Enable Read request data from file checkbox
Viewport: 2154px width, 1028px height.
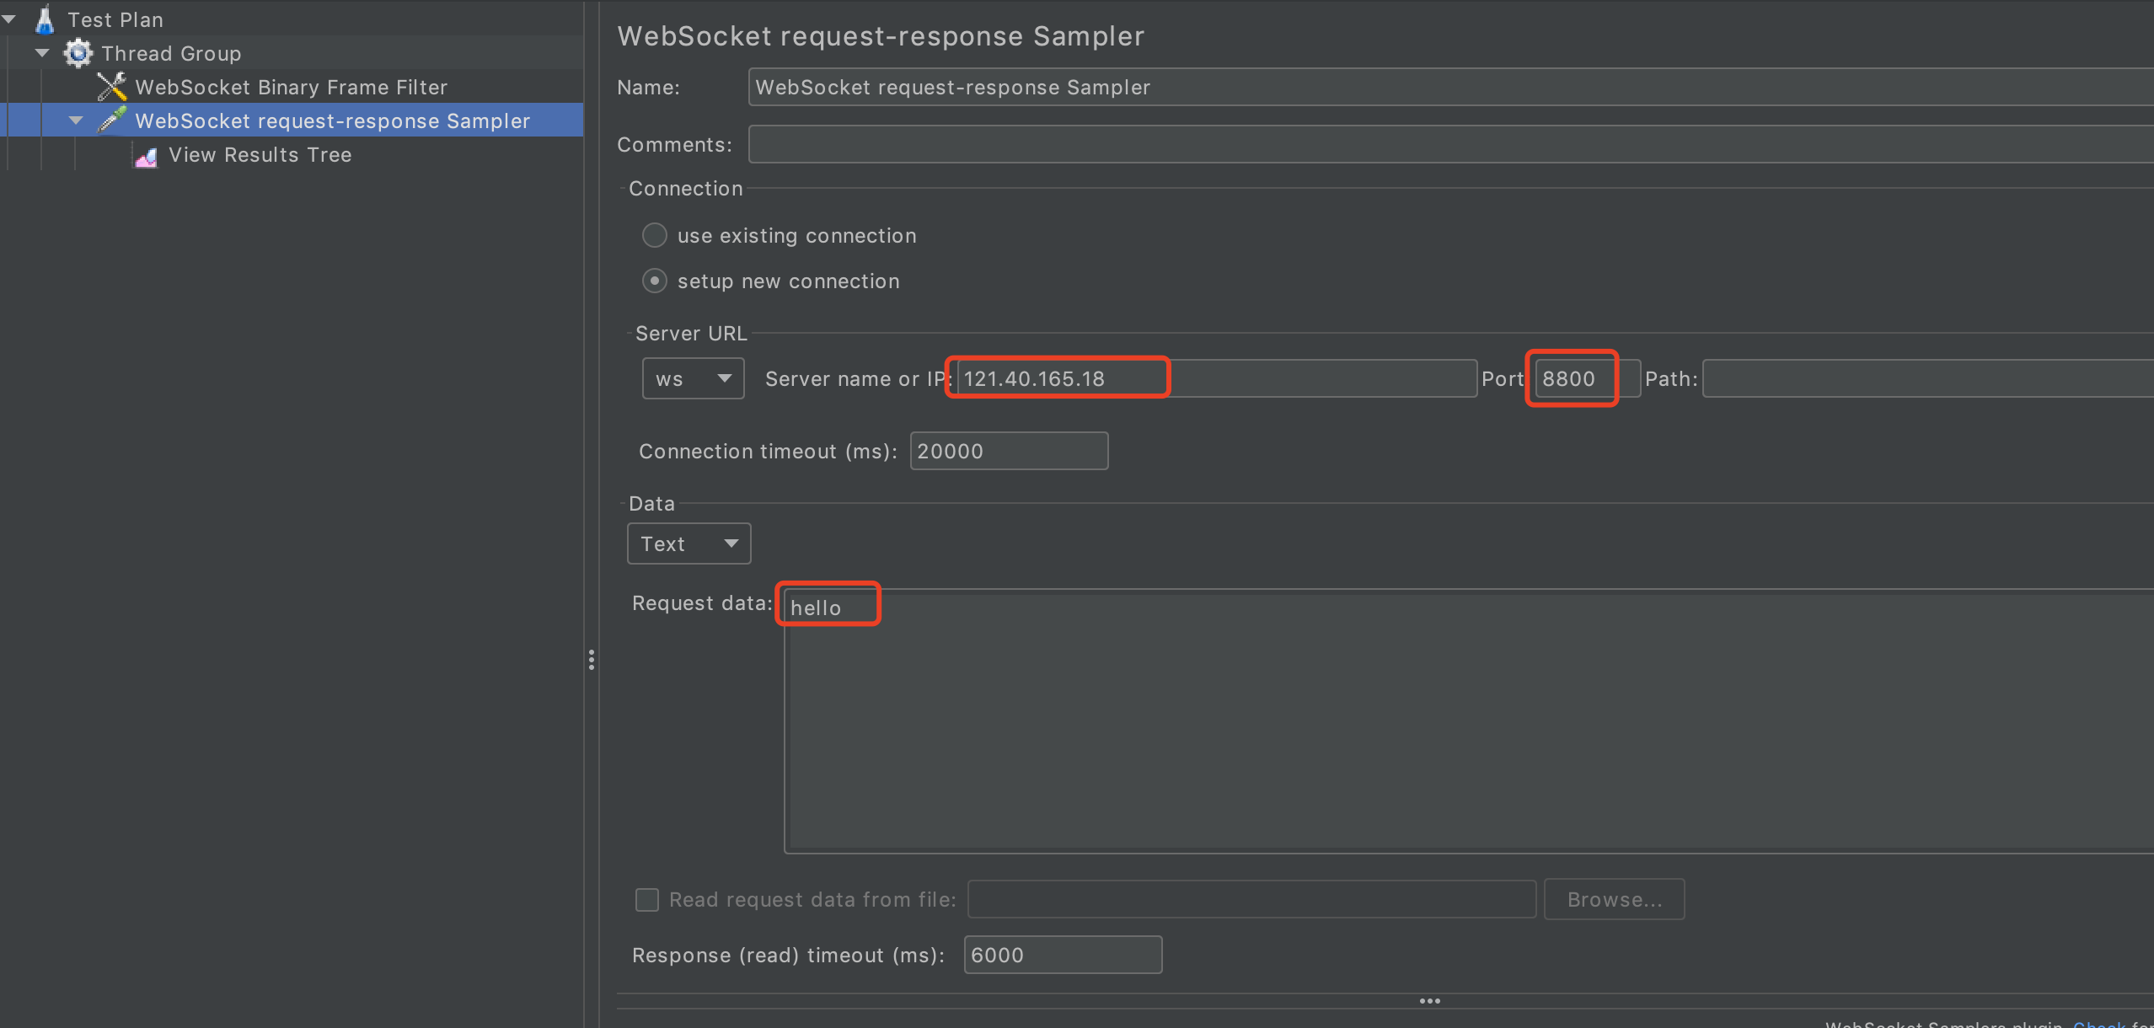[x=647, y=900]
